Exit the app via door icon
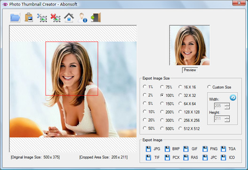248x170 pixels. tap(96, 17)
